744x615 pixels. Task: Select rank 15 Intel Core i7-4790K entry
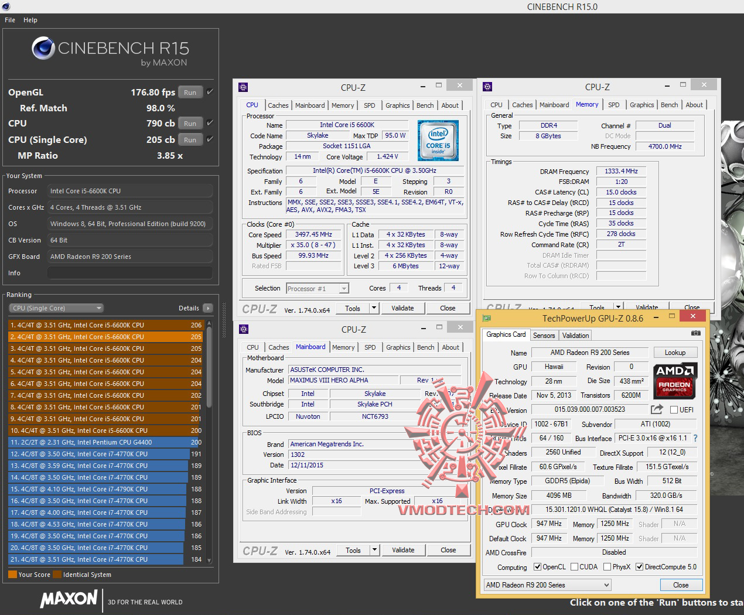tap(106, 489)
